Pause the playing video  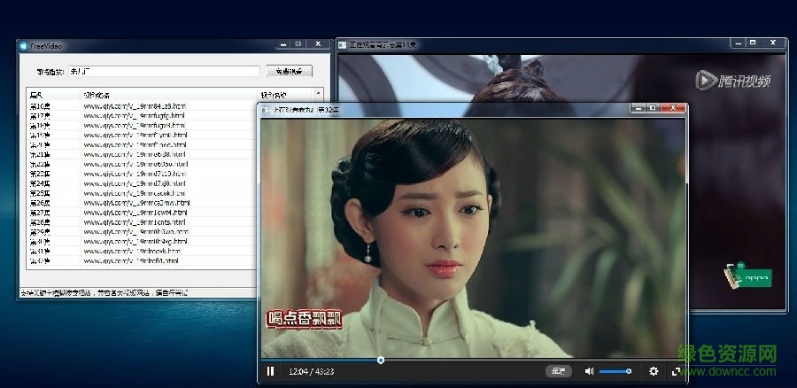[270, 371]
